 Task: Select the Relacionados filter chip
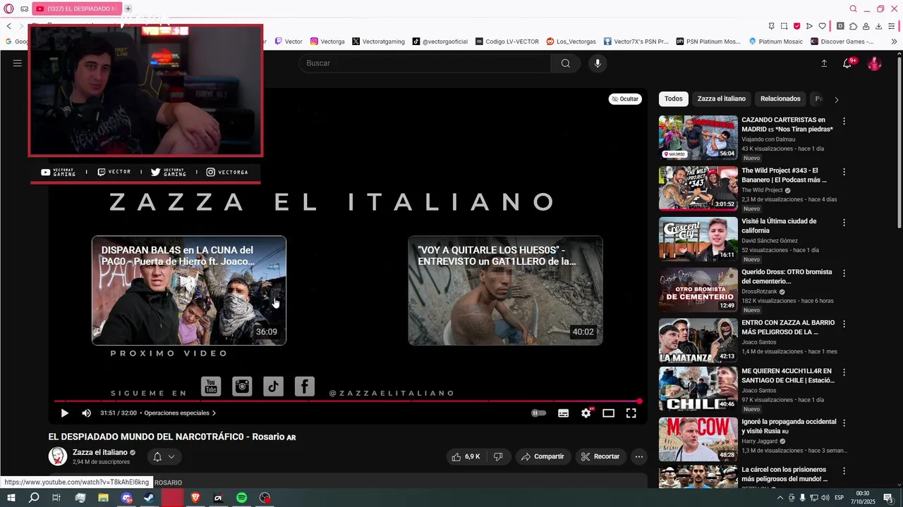click(780, 99)
